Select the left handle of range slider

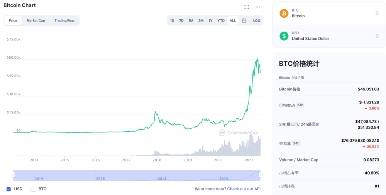(13, 175)
